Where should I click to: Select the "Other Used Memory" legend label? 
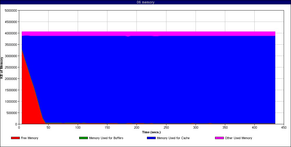[239, 138]
